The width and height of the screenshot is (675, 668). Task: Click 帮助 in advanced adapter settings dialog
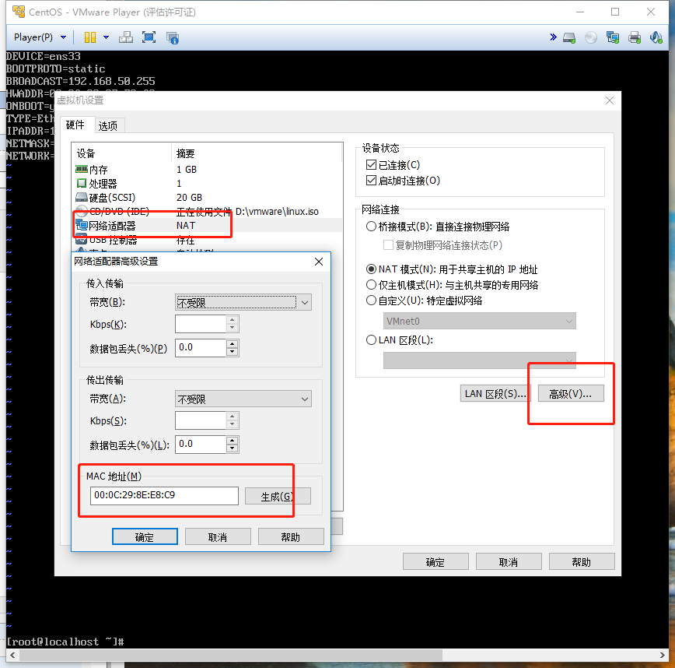click(291, 536)
